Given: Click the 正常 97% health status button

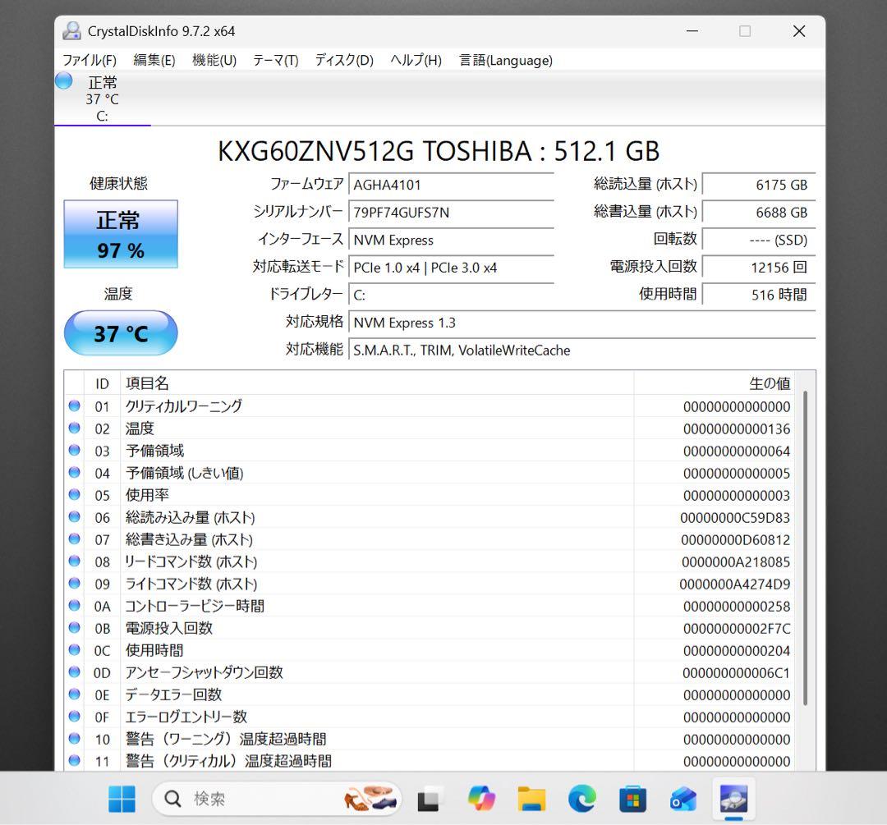Looking at the screenshot, I should tap(120, 234).
